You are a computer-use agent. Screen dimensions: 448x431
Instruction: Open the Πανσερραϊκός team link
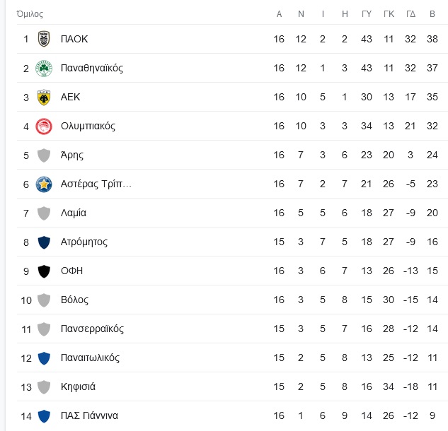pos(92,329)
